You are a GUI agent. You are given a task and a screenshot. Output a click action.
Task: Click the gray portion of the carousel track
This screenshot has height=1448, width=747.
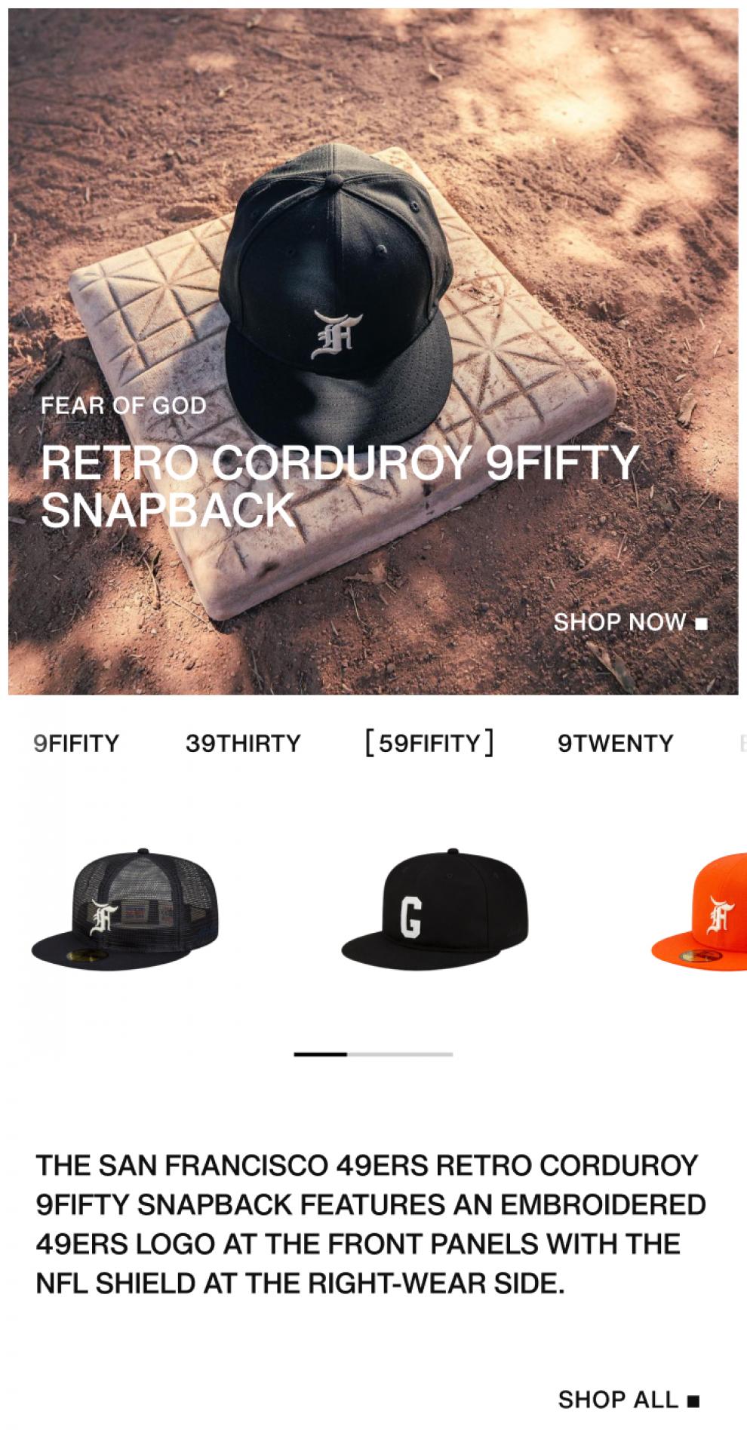click(x=400, y=1054)
